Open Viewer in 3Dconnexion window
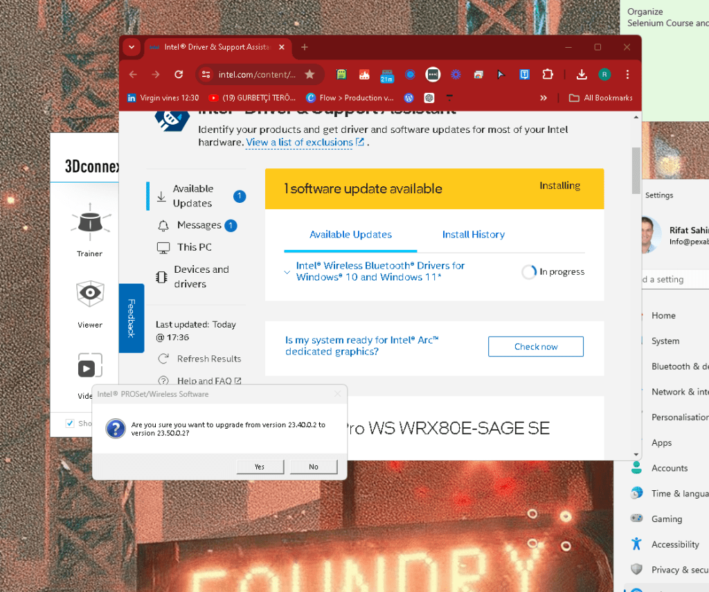The image size is (709, 592). pos(90,304)
